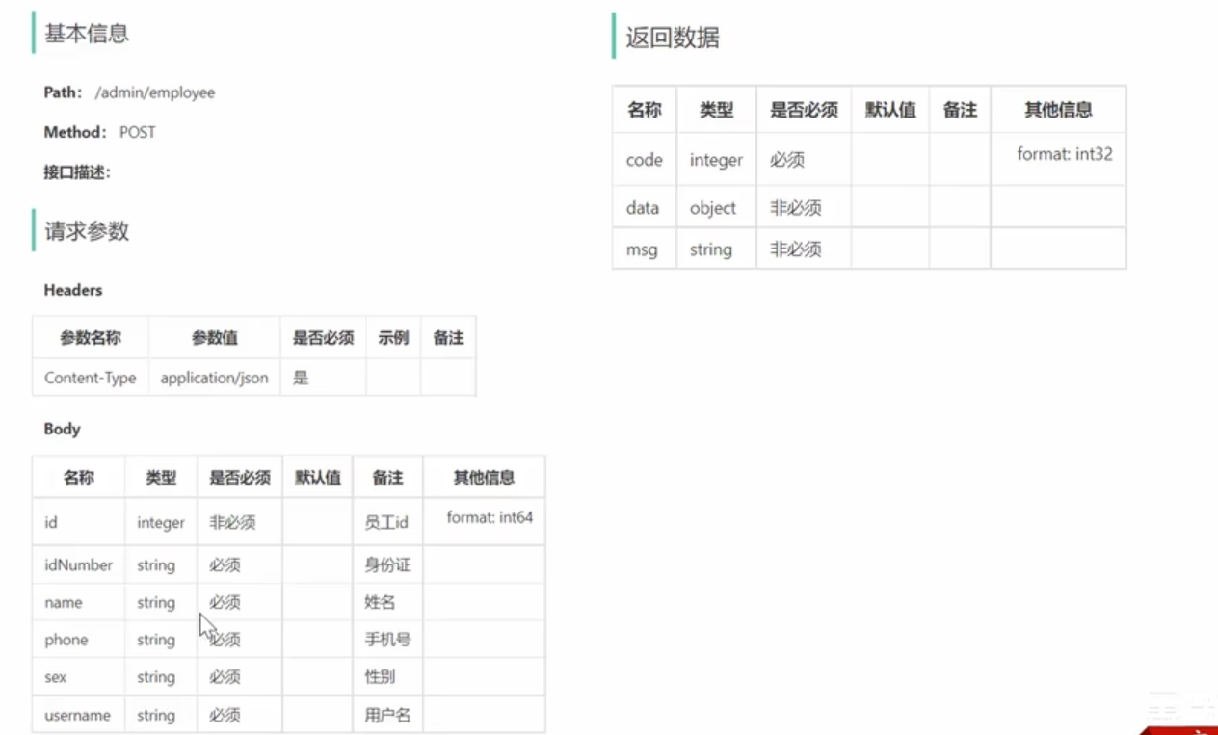
Task: Click the 员工id remark cell
Action: (387, 522)
